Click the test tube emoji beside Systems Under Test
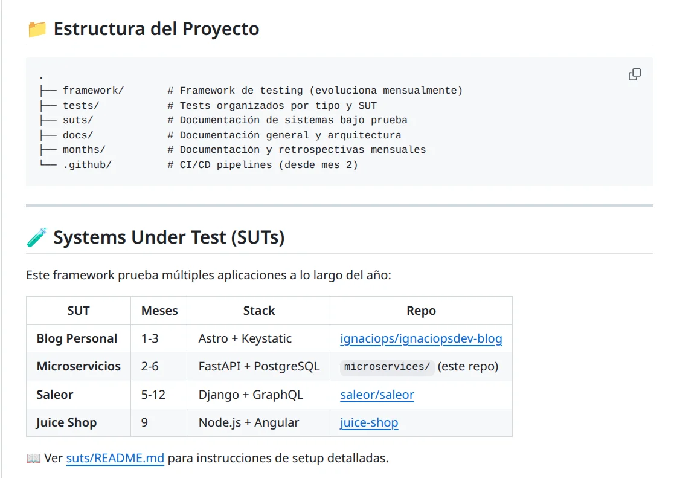The width and height of the screenshot is (677, 478). [36, 236]
